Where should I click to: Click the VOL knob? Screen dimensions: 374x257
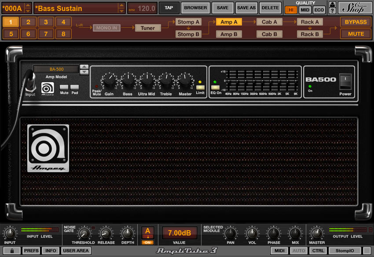pos(252,233)
